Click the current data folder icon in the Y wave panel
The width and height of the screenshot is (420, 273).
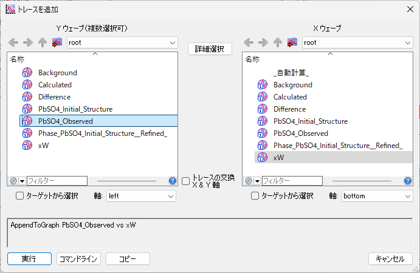pyautogui.click(x=57, y=42)
